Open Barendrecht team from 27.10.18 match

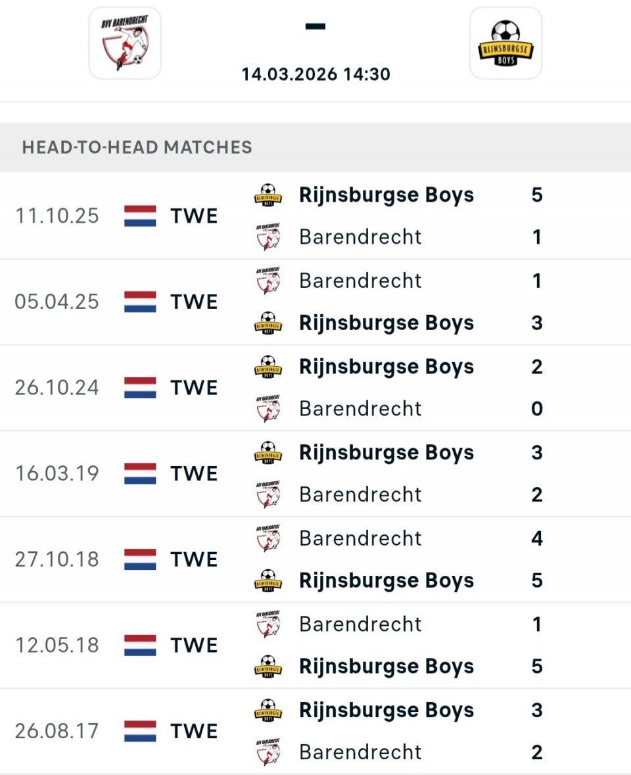[x=360, y=538]
